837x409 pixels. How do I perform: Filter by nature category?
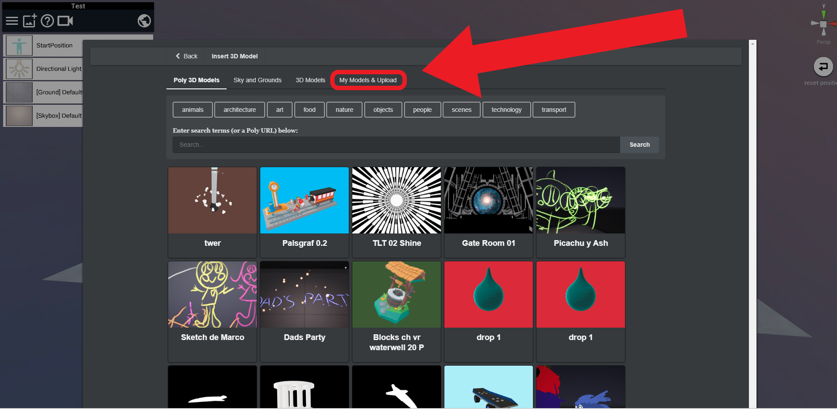[344, 110]
